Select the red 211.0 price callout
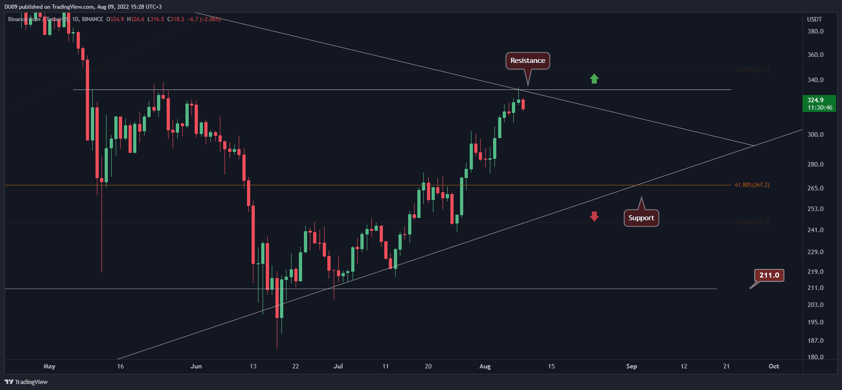 [769, 275]
